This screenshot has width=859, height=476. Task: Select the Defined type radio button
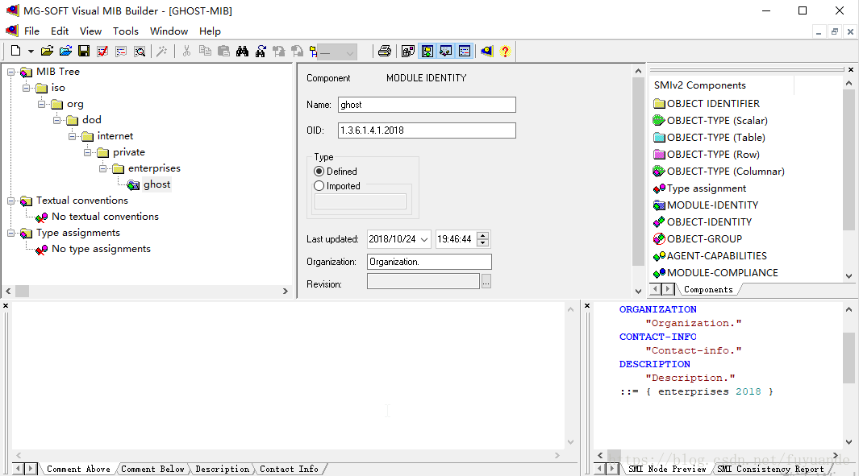(319, 172)
